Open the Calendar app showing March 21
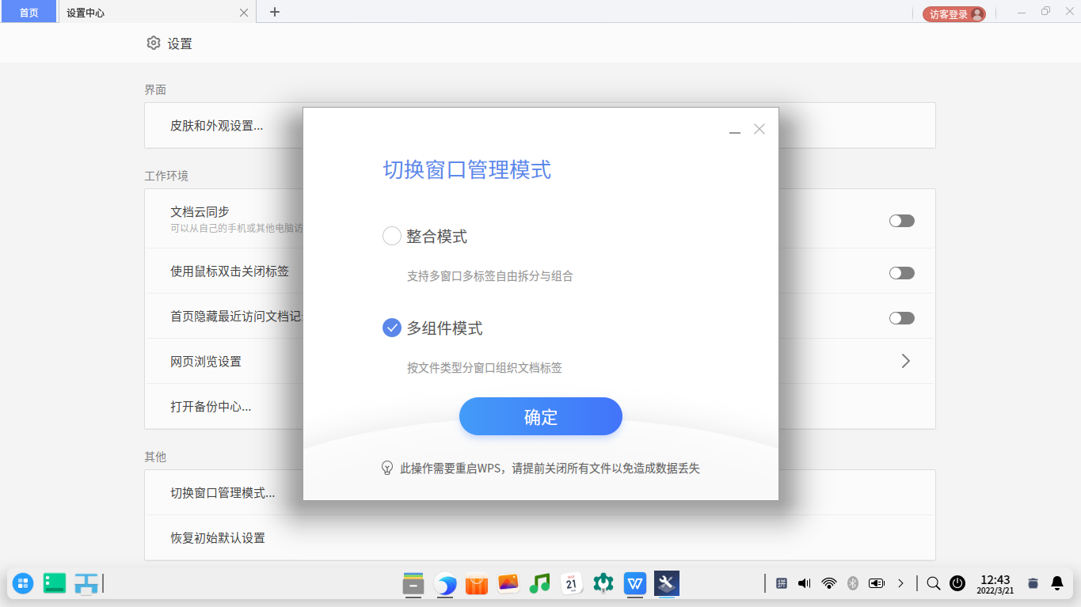1081x607 pixels. click(571, 584)
